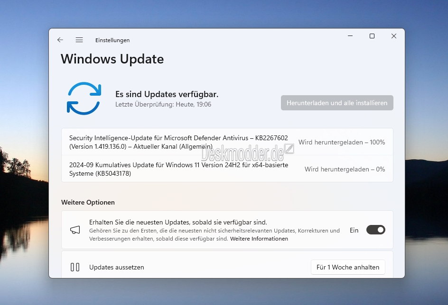Click the Weitere Optionen section heading
Screen dimensions: 448x305
click(88, 202)
